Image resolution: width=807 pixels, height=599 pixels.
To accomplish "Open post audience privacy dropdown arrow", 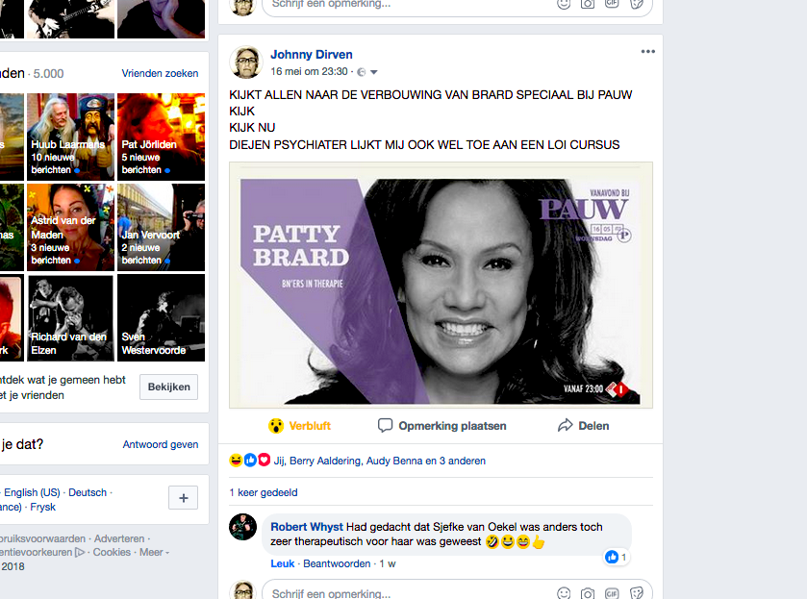I will (x=374, y=72).
